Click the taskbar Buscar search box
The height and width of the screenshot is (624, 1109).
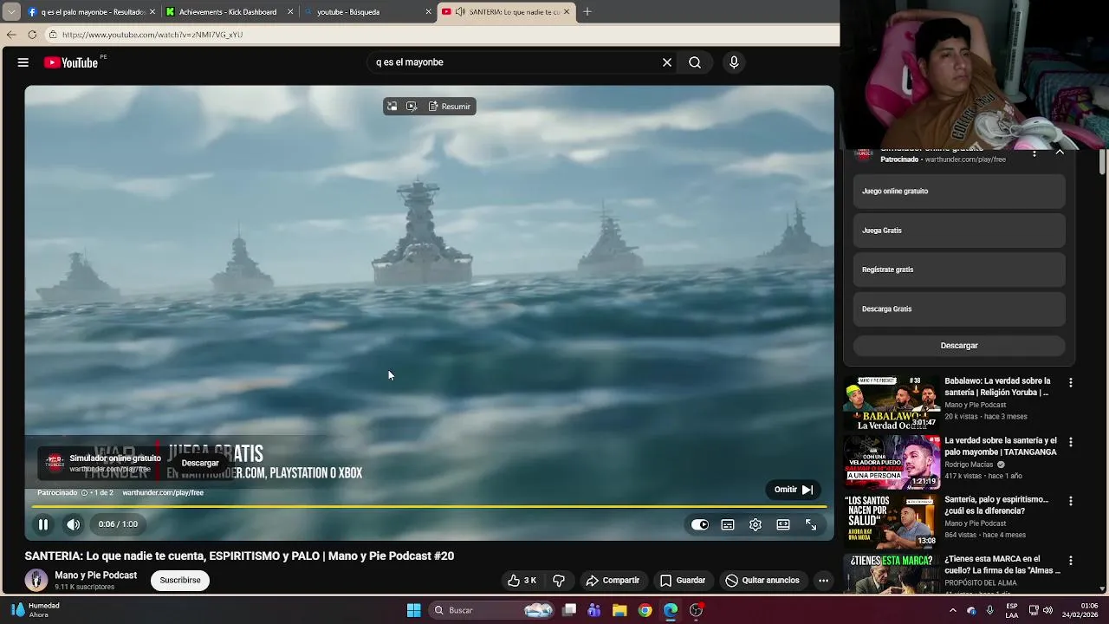(492, 610)
